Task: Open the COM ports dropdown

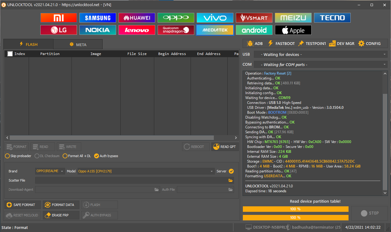Action: (320, 64)
